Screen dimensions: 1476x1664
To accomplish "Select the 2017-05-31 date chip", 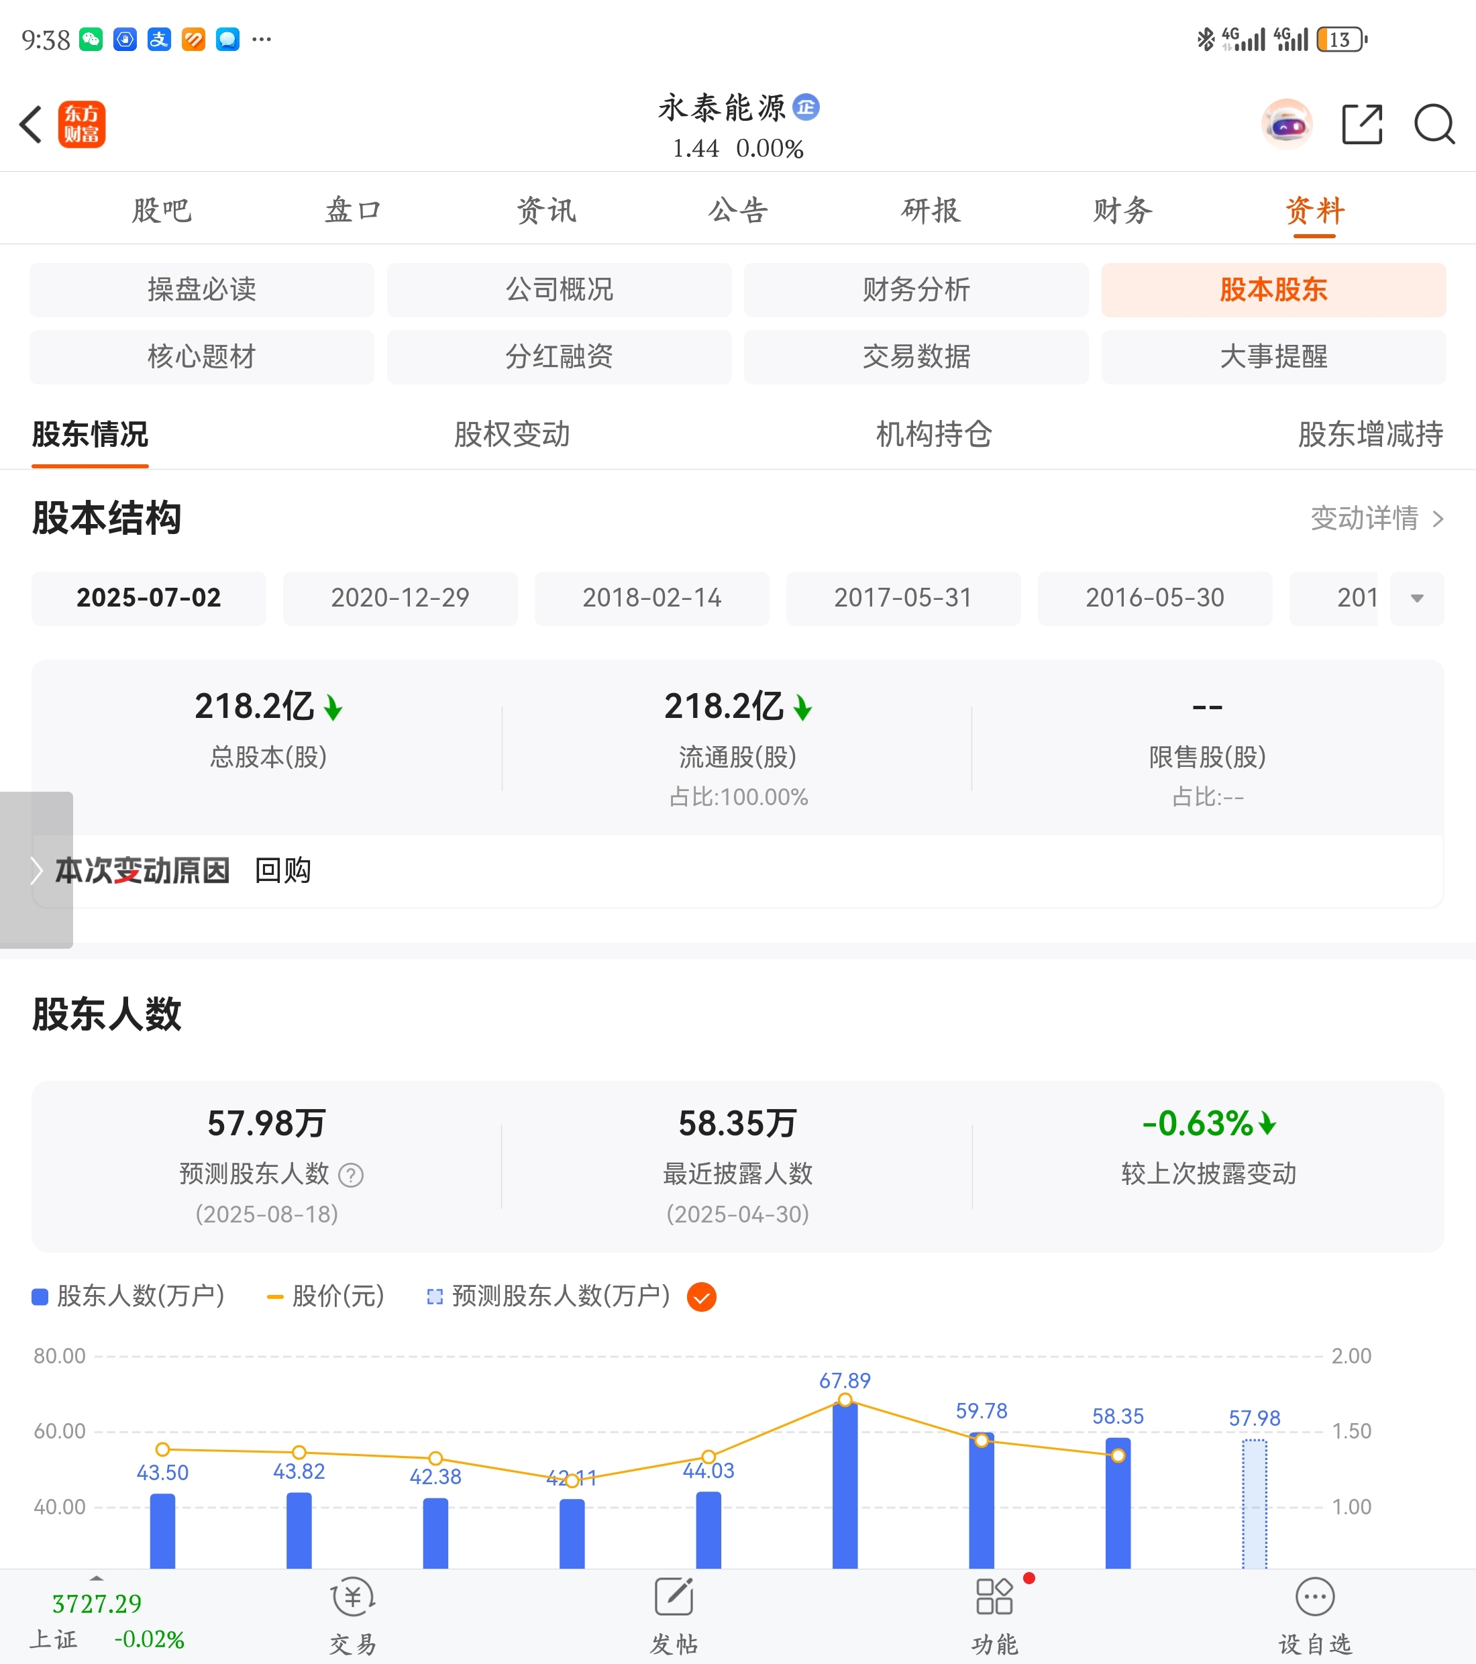I will click(904, 599).
